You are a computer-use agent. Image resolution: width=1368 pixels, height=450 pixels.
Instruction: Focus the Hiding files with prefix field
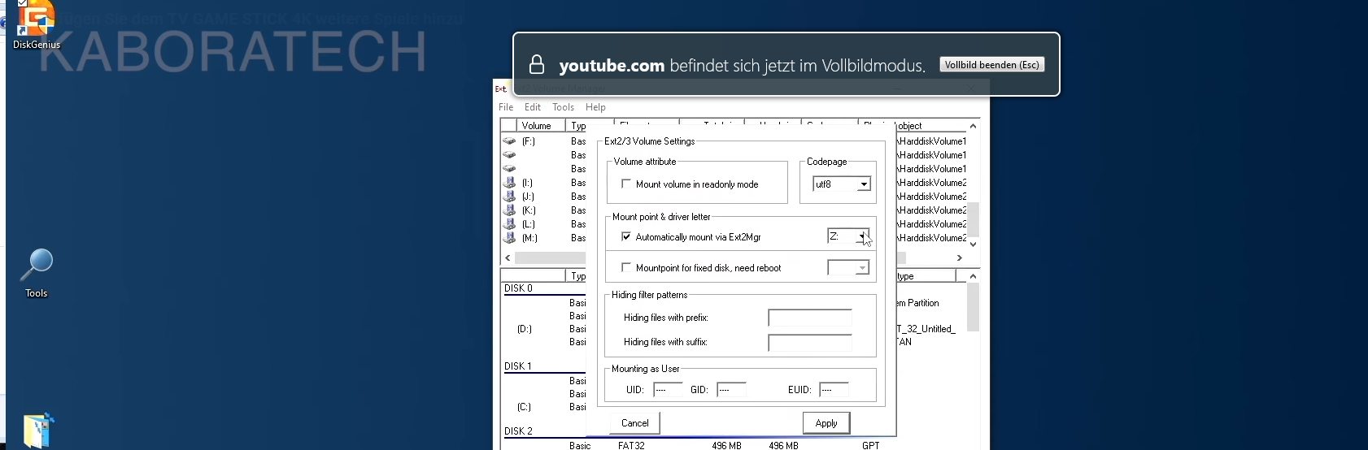coord(810,318)
